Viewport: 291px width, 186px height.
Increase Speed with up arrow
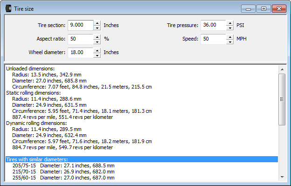tap(230, 37)
